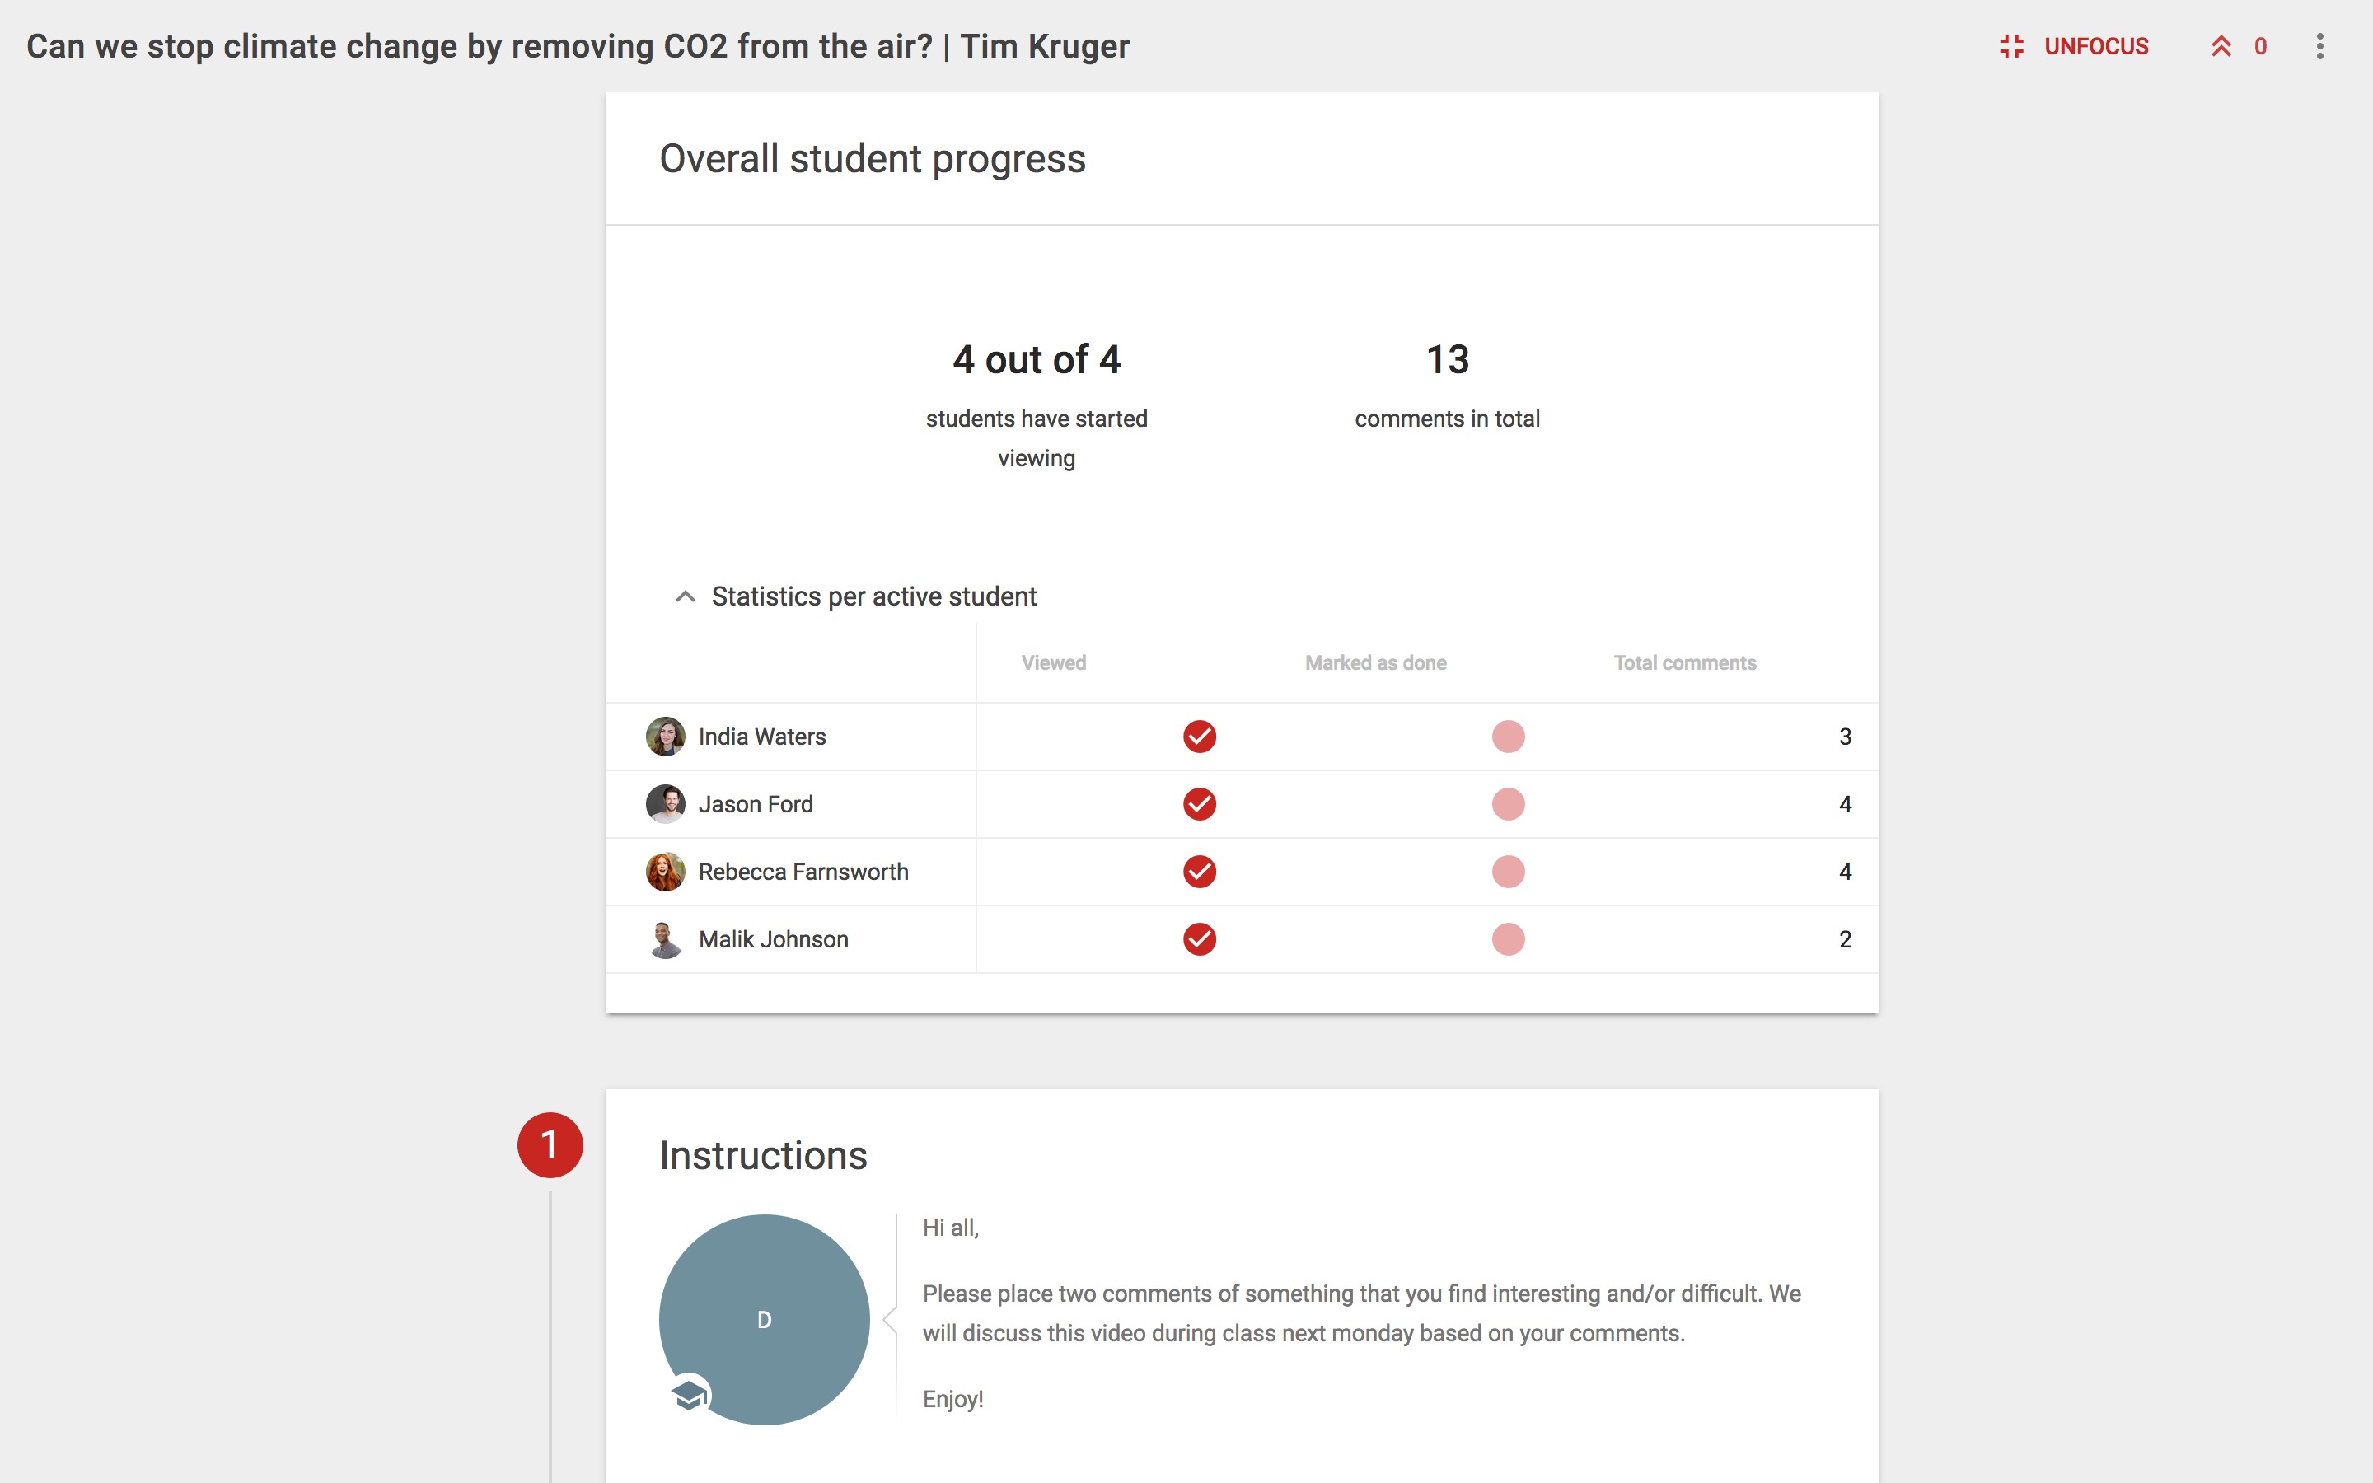Click the red step 1 timeline marker
The height and width of the screenshot is (1483, 2373).
pos(550,1144)
